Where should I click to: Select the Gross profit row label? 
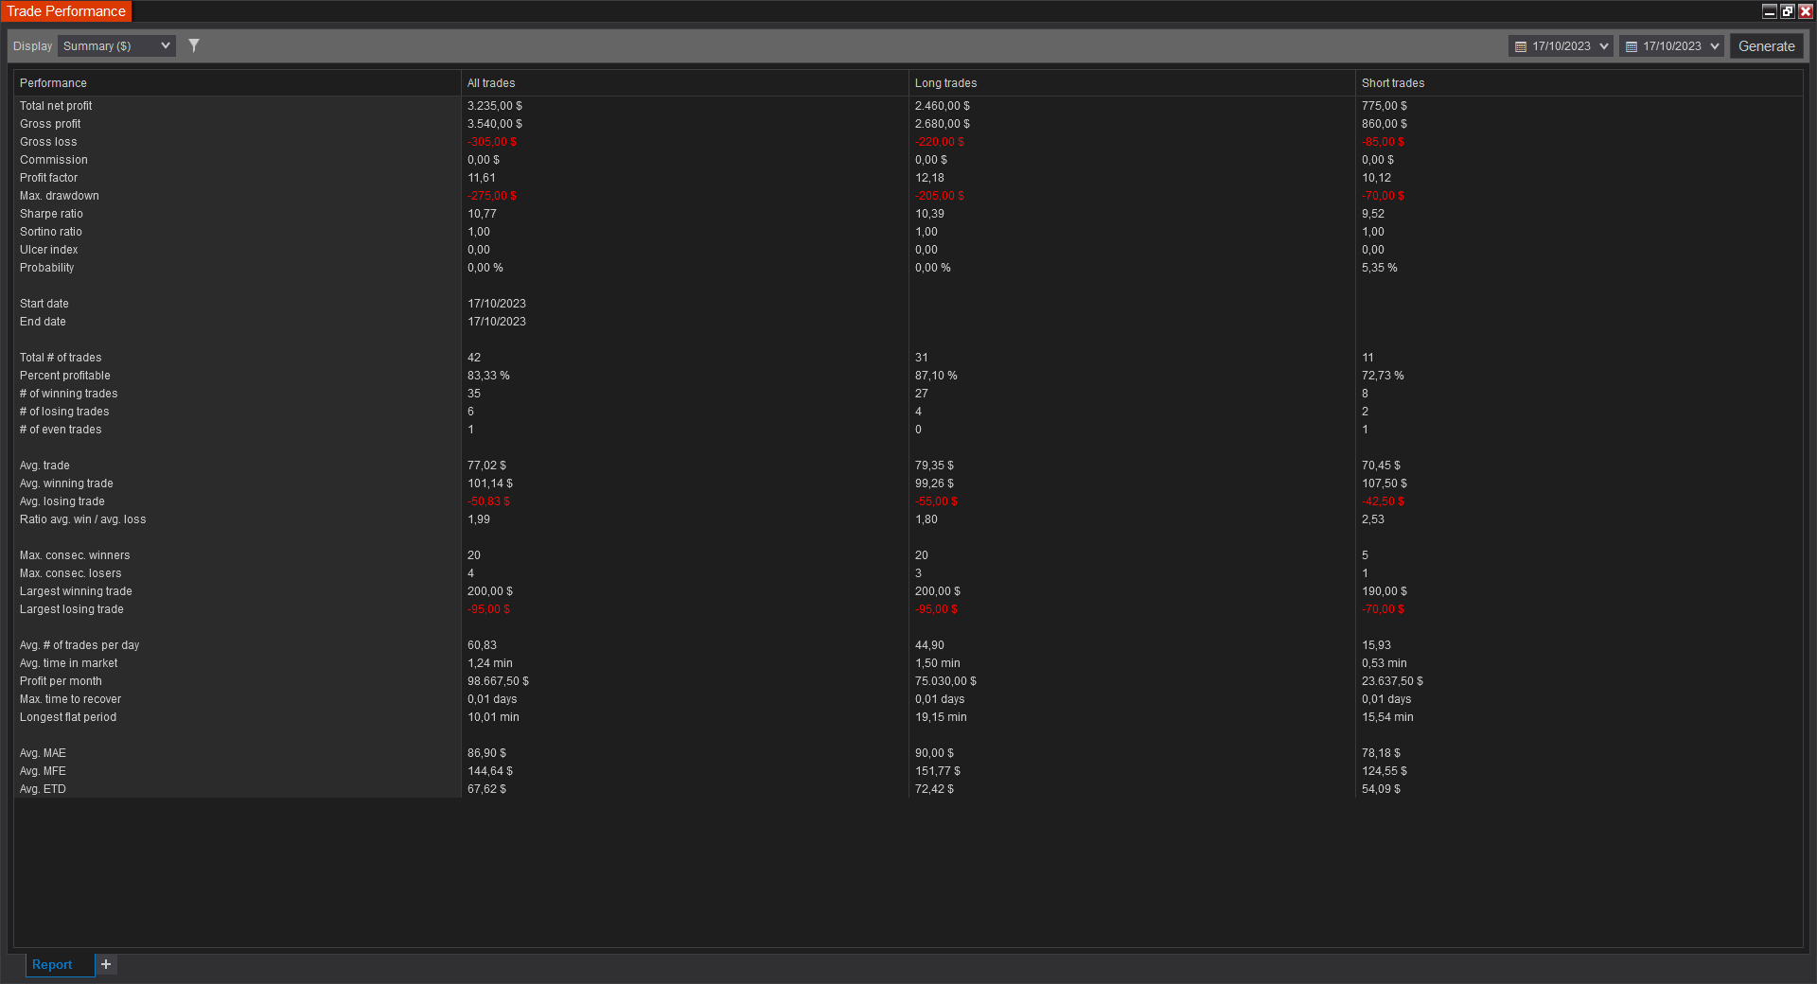(50, 124)
